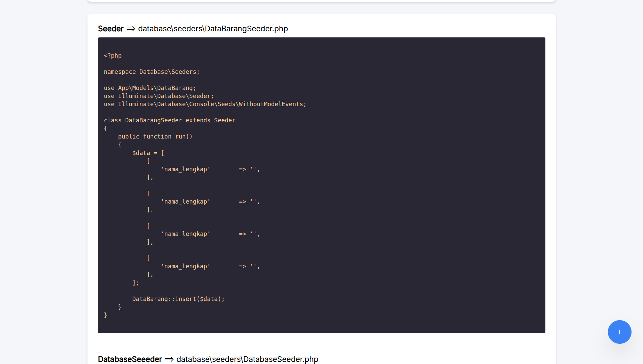643x364 pixels.
Task: Click the arrow symbol after the Seeder heading
Action: (x=131, y=29)
